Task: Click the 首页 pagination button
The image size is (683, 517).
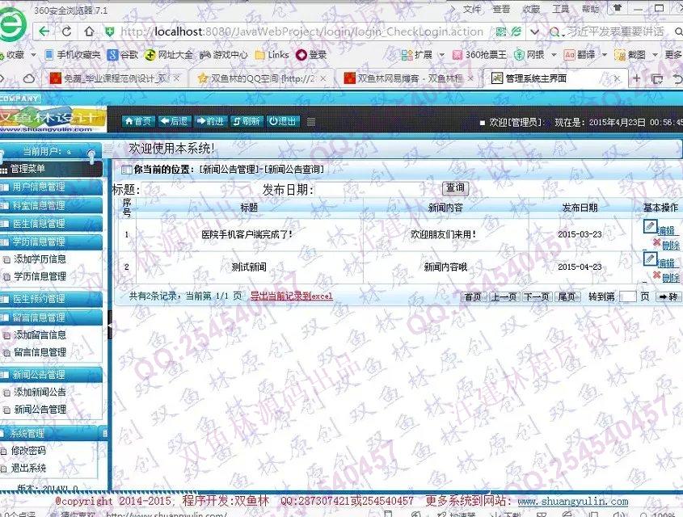Action: (474, 296)
